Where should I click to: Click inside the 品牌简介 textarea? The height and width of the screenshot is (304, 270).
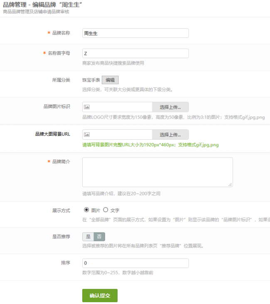click(157, 172)
